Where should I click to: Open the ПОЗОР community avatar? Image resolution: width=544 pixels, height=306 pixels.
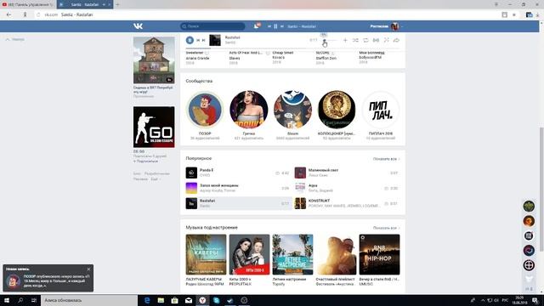coord(205,110)
